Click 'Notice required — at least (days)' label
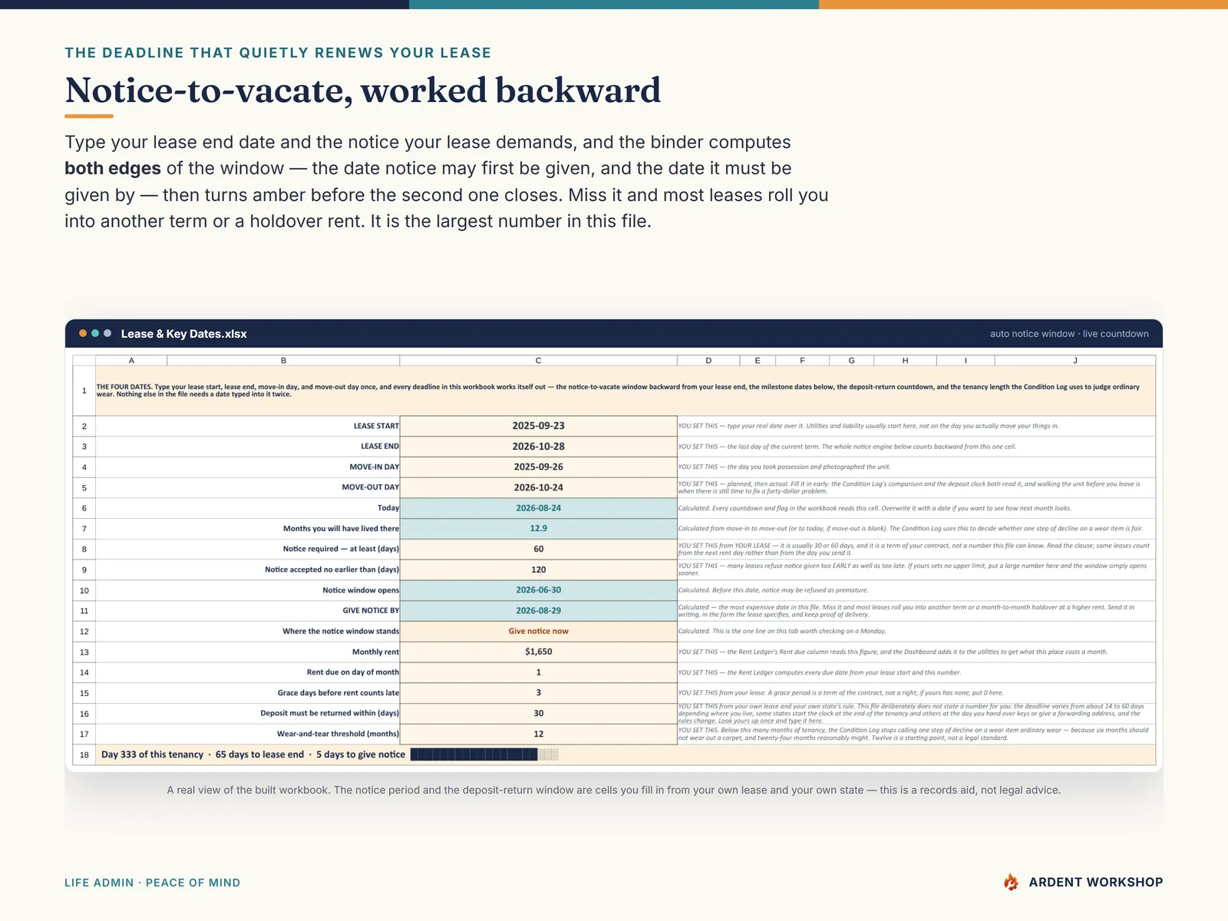 pyautogui.click(x=341, y=550)
